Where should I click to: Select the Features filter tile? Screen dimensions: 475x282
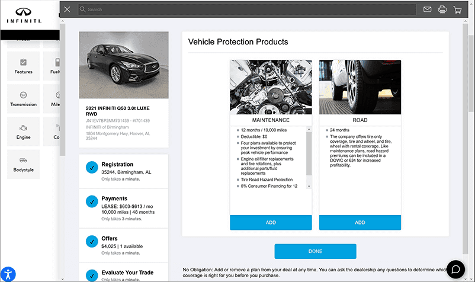(x=23, y=66)
